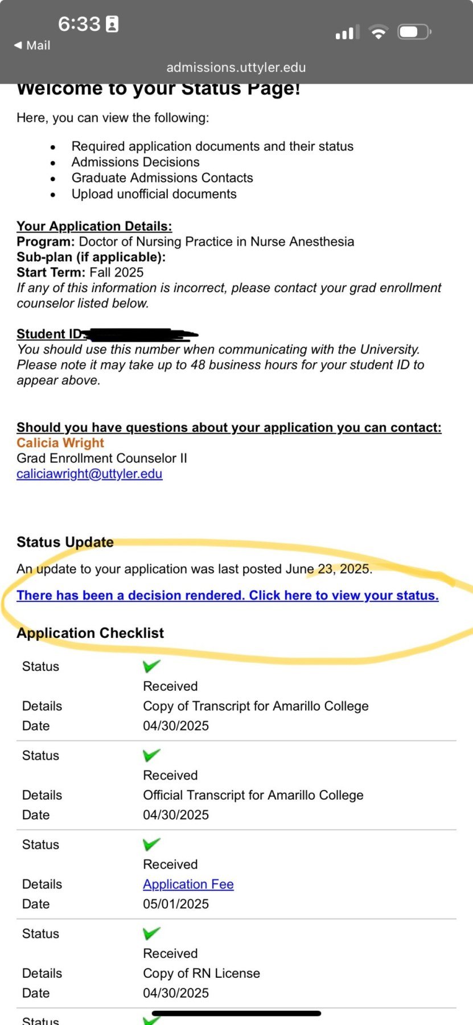Tap the battery indicator icon

coord(414,32)
